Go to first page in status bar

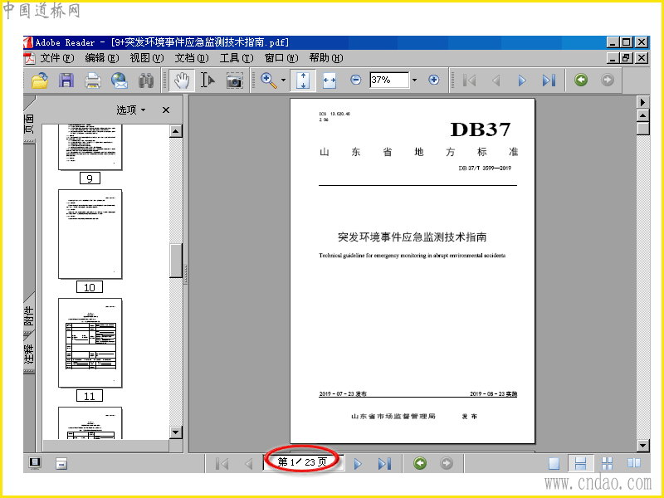[222, 464]
